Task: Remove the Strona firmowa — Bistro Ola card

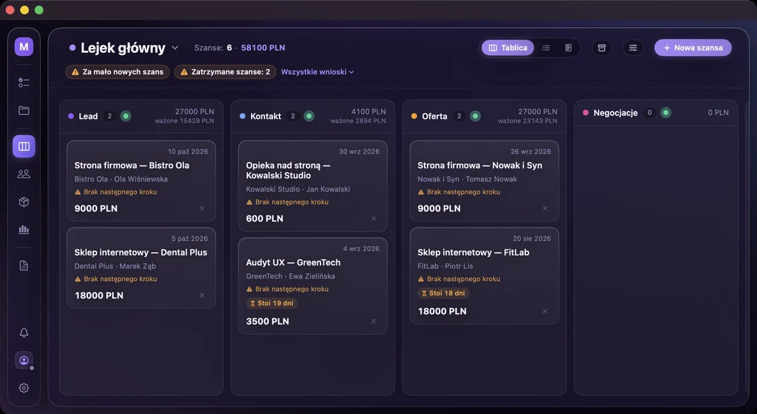Action: click(x=202, y=209)
